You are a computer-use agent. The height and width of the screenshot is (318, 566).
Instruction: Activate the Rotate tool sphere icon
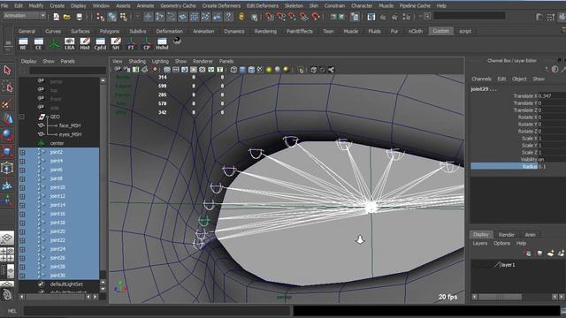point(7,135)
